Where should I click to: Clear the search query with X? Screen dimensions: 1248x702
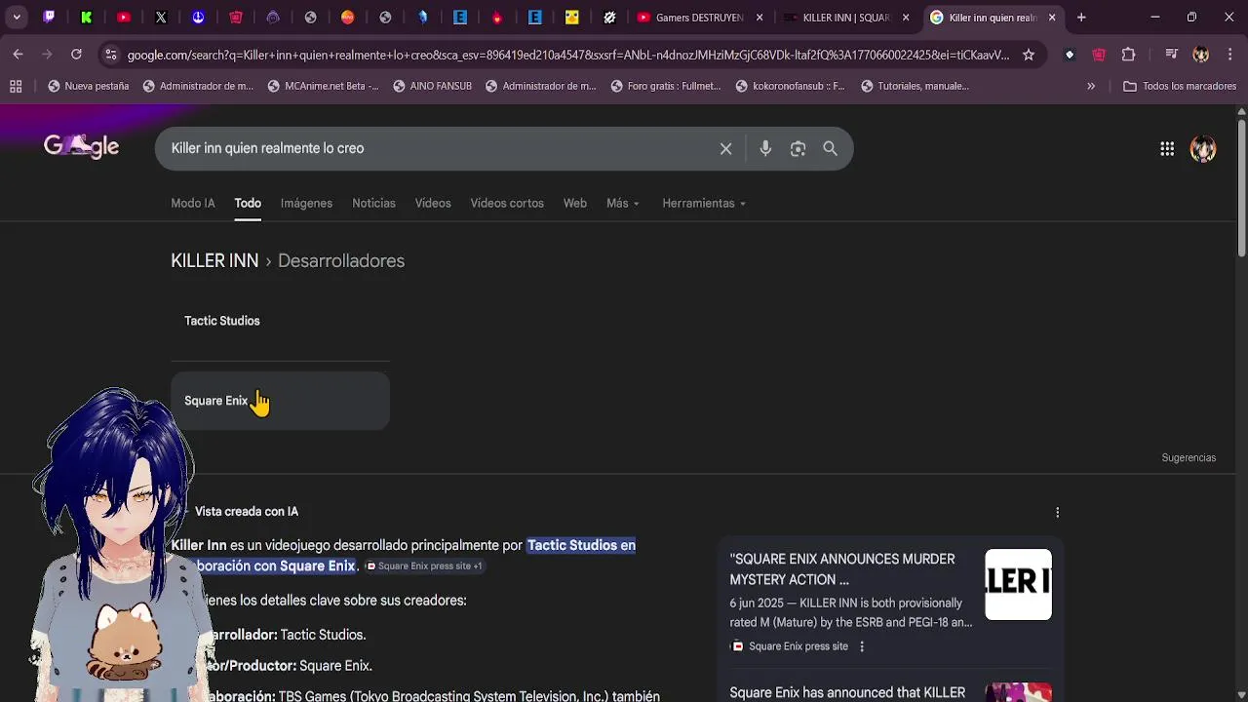[725, 148]
